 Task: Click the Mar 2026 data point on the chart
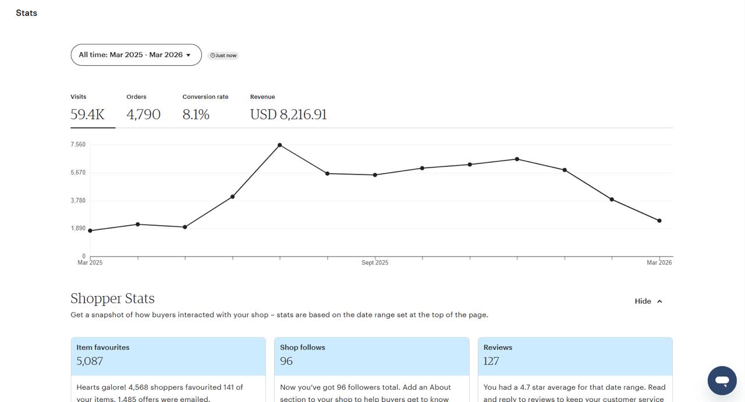point(659,221)
